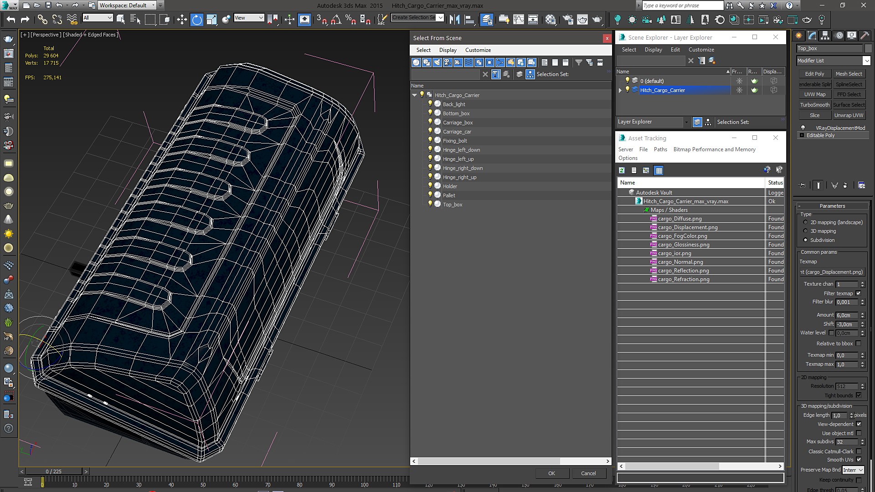Toggle the VRayDisplacementMod lightbulb on/off
The image size is (875, 492).
803,128
